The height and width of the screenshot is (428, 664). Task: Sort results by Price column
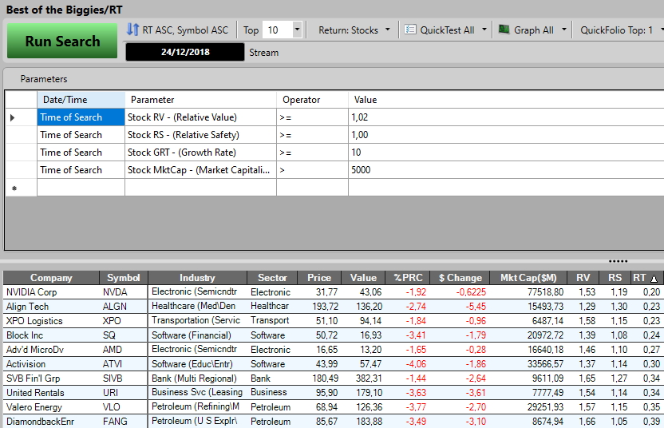[319, 278]
